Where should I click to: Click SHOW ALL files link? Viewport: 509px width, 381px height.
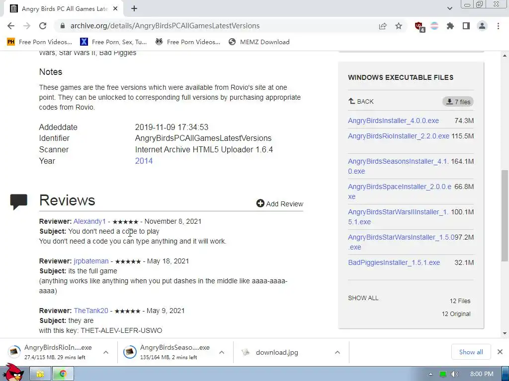tap(363, 298)
